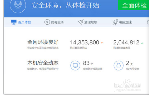This screenshot has height=95, width=149.
Task: Click the partly visible toolbox icon after 电脑加速
Action: [x=148, y=22]
